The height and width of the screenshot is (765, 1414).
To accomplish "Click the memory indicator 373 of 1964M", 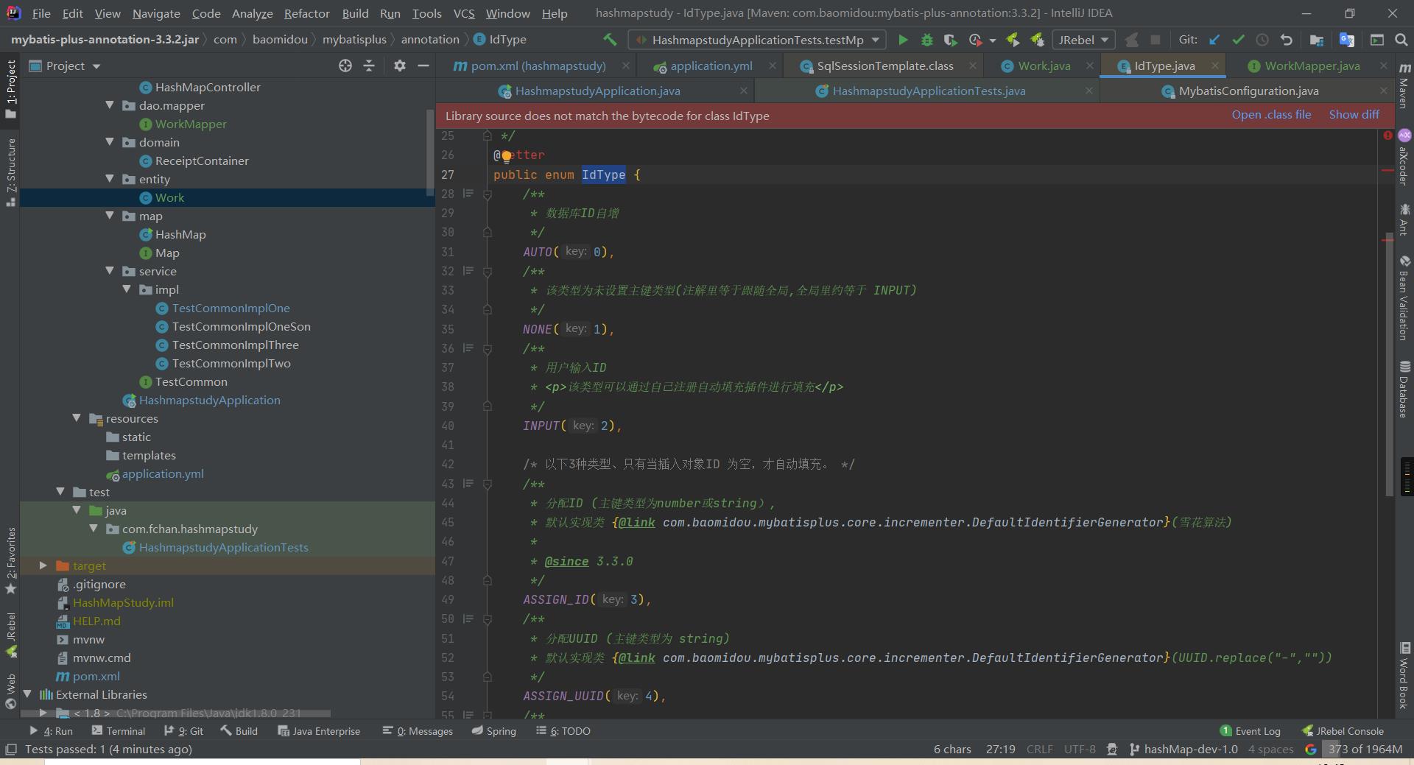I will (x=1365, y=750).
